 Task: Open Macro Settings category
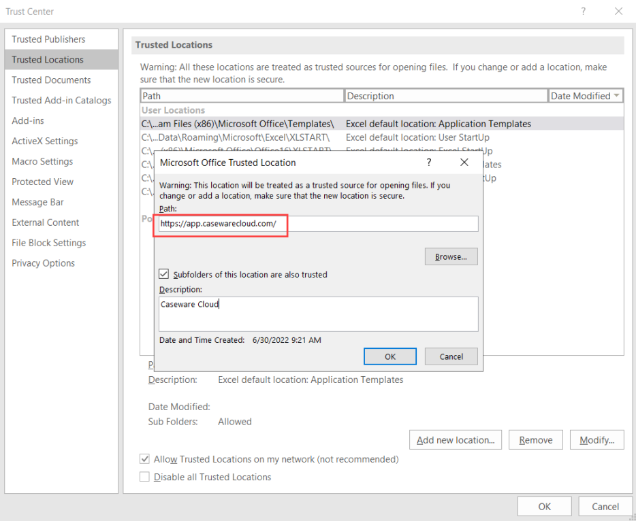coord(42,161)
